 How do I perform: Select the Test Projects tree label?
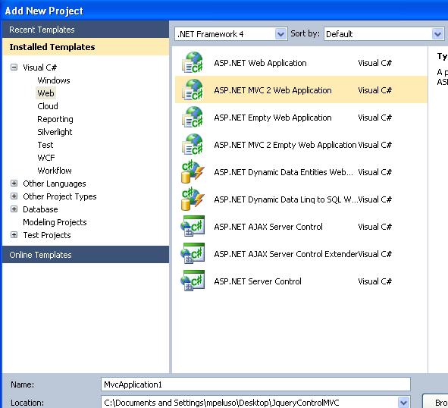click(x=47, y=235)
